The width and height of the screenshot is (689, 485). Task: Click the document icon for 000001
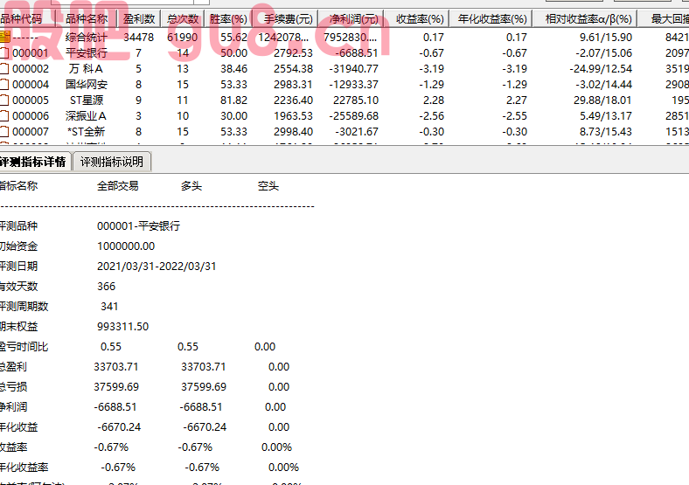point(4,53)
